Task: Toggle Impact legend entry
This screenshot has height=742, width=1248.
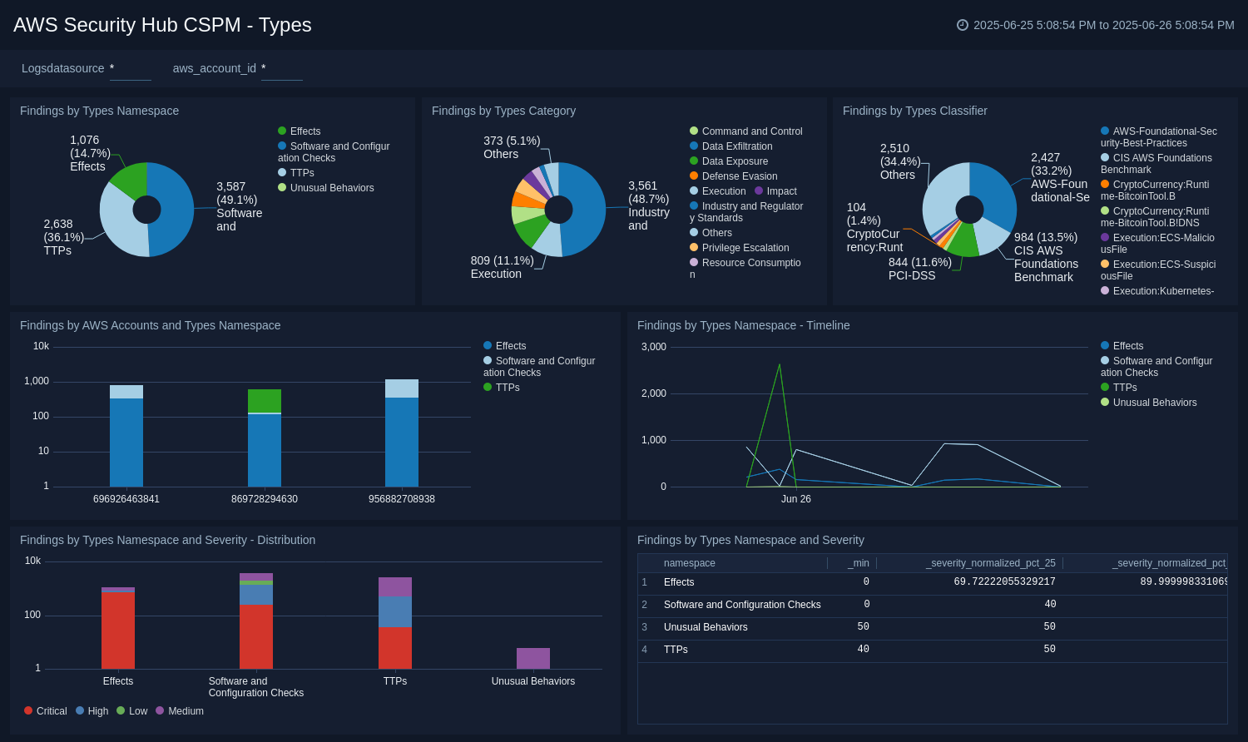Action: click(x=775, y=191)
